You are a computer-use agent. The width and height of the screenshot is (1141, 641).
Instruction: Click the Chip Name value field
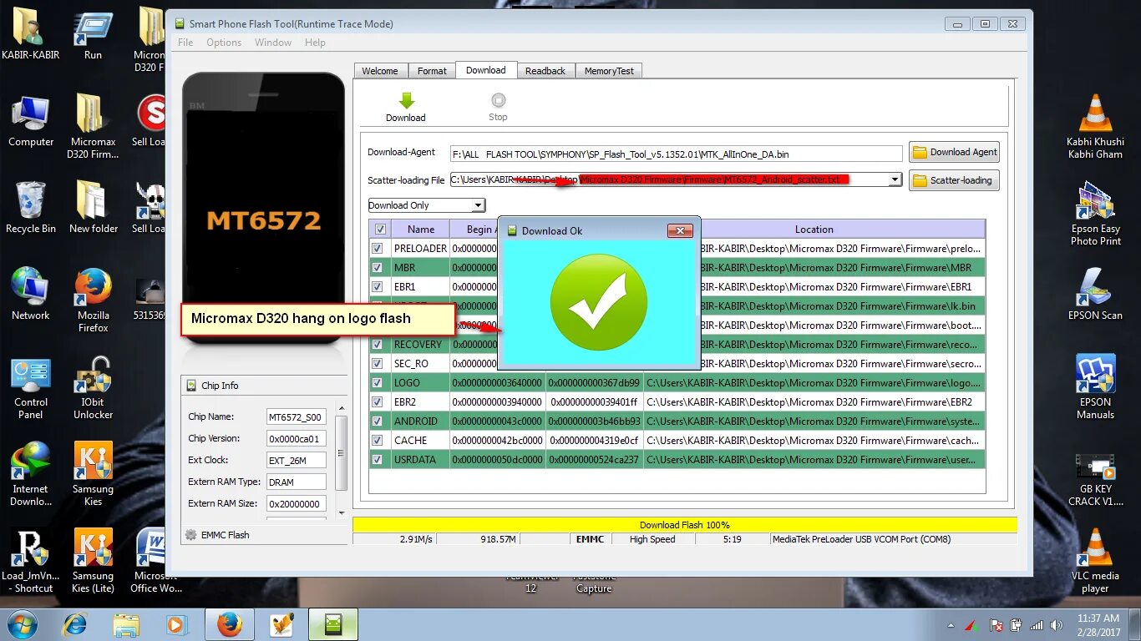pyautogui.click(x=296, y=416)
